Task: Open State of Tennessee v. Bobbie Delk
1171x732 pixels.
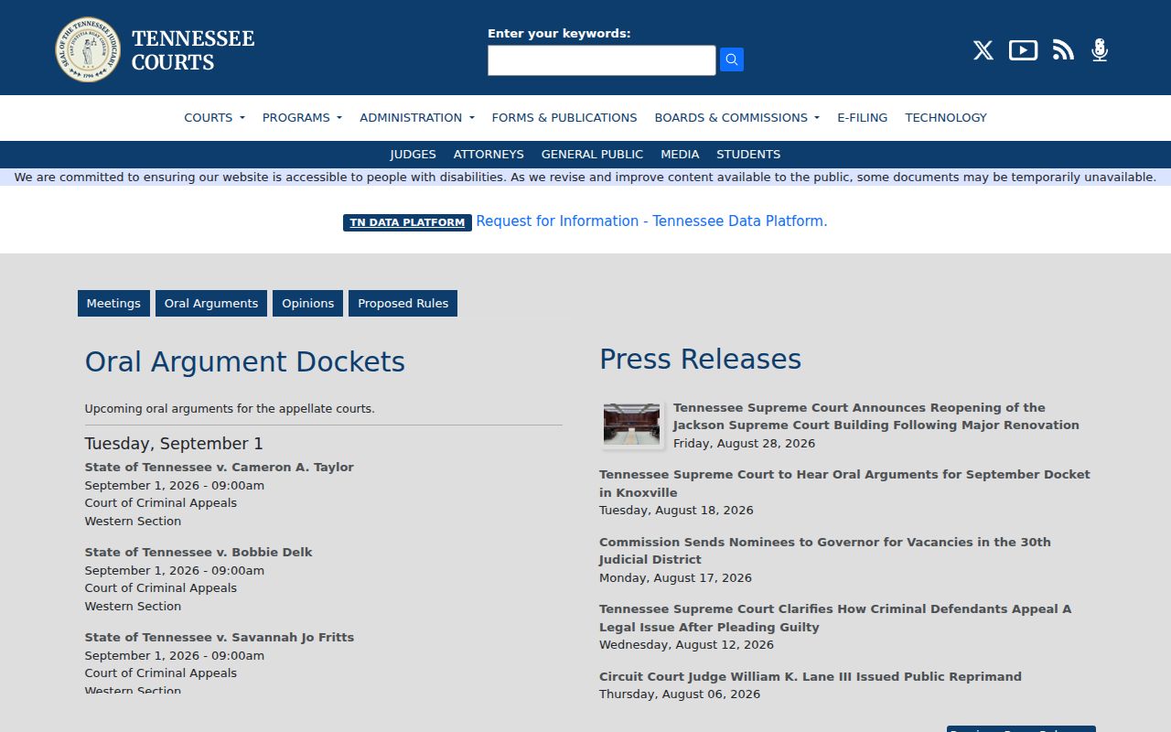Action: click(x=199, y=553)
